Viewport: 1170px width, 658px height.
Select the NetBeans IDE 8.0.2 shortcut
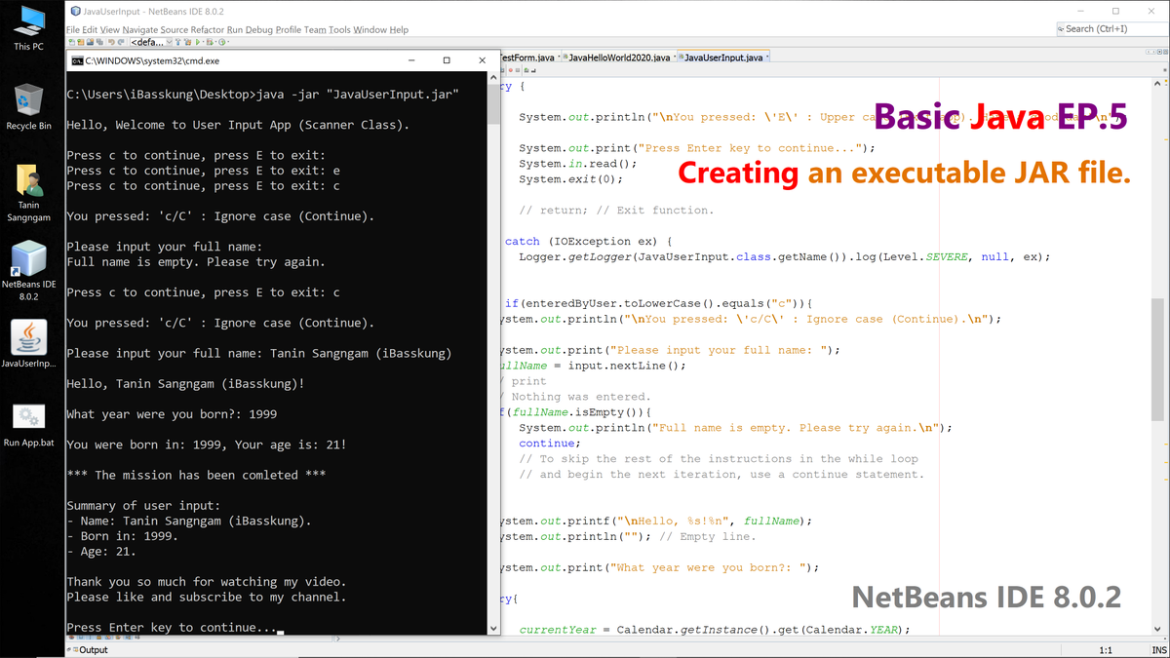[x=28, y=270]
